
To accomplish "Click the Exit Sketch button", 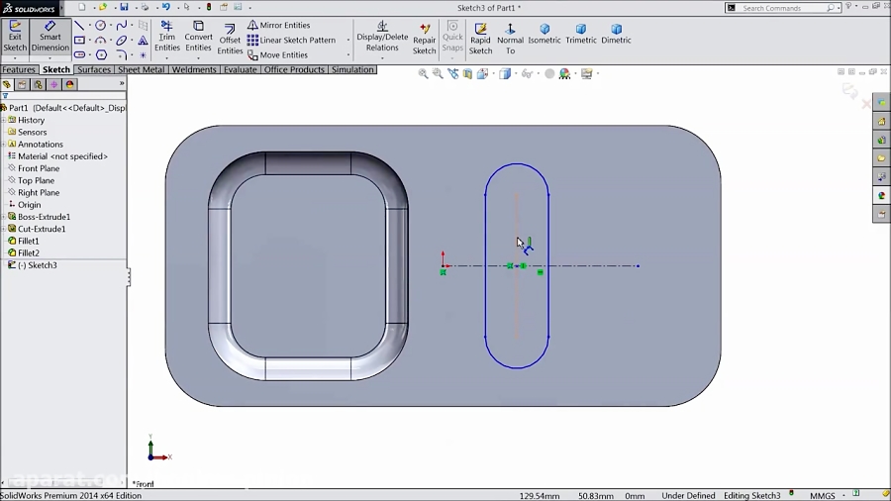I will coord(15,36).
